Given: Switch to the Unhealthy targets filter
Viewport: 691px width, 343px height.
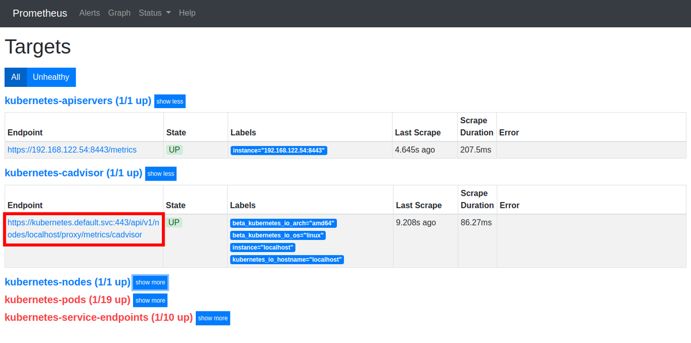Looking at the screenshot, I should [51, 77].
